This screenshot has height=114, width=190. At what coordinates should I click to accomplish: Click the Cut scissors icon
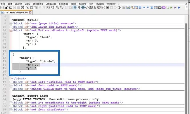(27, 8)
